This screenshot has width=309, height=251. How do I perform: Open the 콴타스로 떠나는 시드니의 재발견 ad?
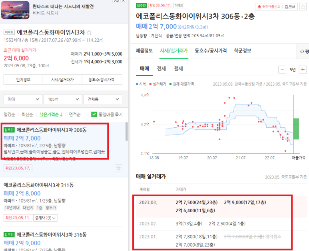click(63, 6)
